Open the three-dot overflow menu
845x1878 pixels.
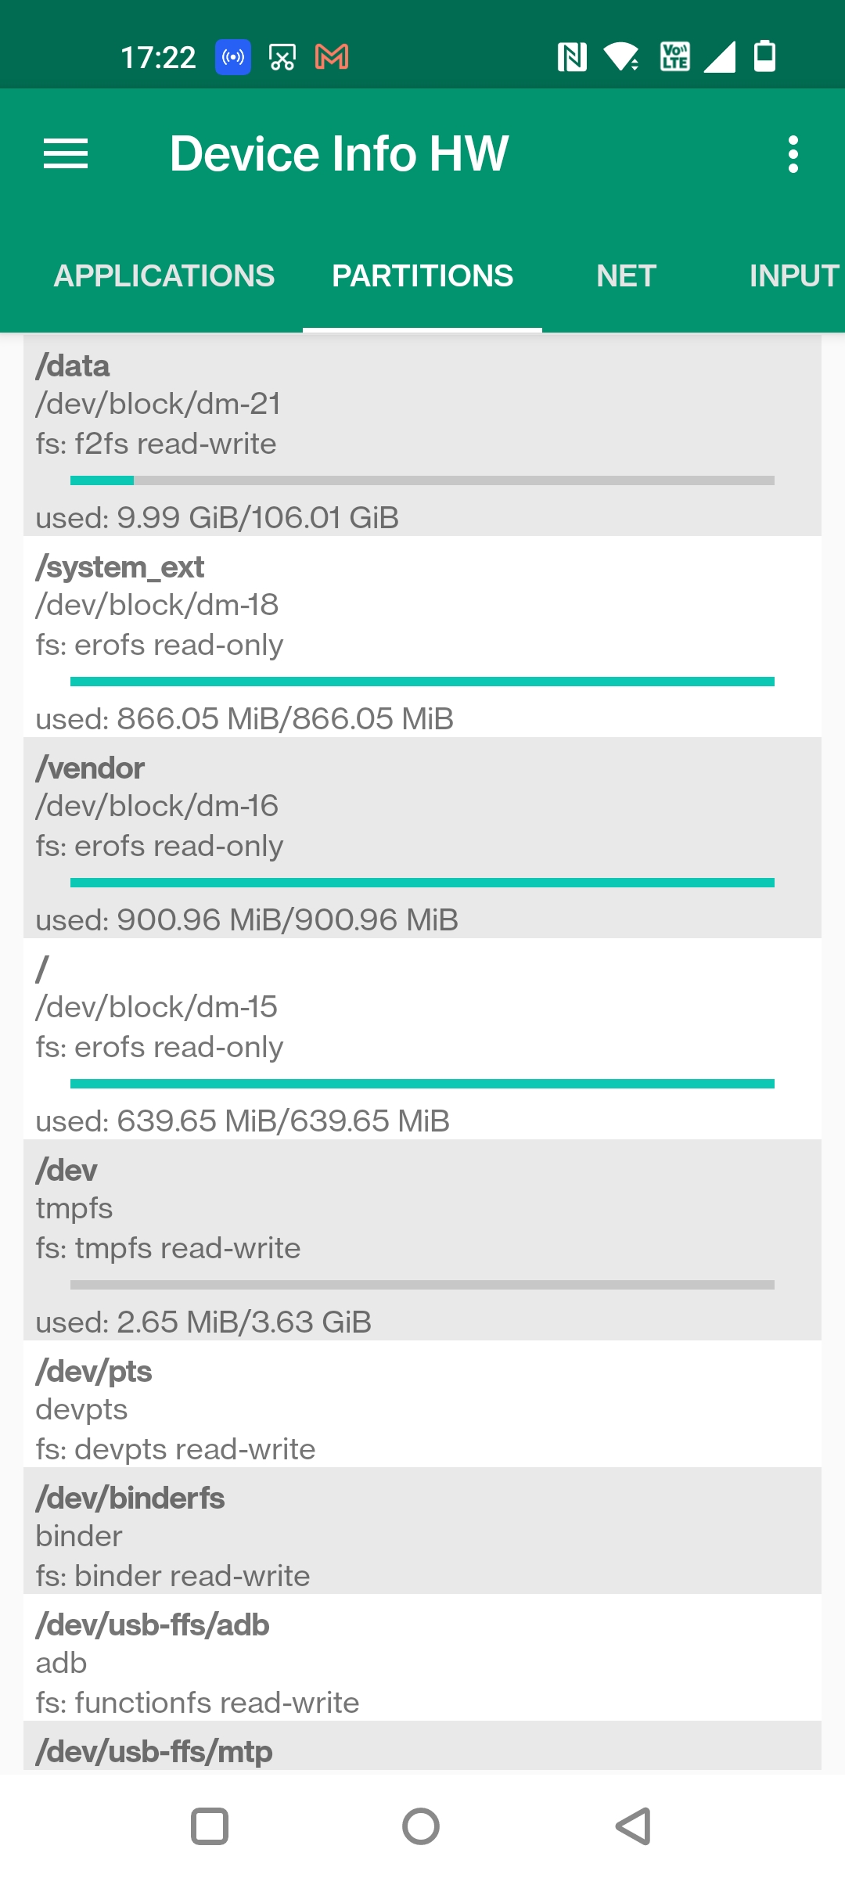(x=793, y=154)
